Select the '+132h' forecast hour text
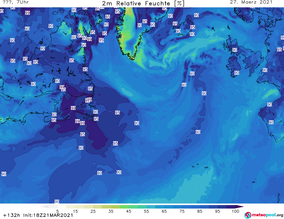Viewport: 284px width, 219px height. click(12, 215)
